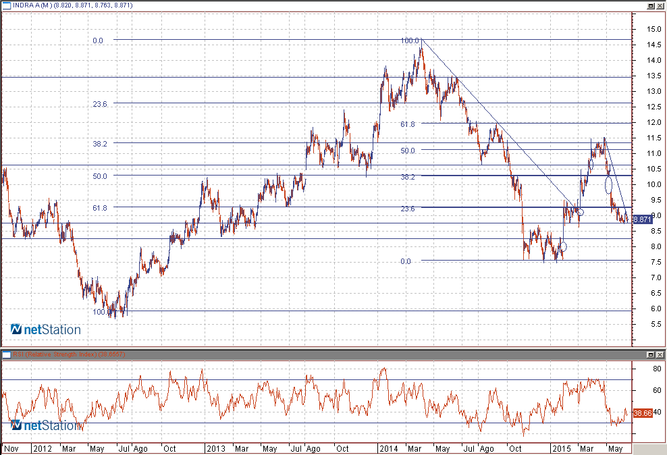Select the tall ellipse annotation near 10.0

(608, 184)
